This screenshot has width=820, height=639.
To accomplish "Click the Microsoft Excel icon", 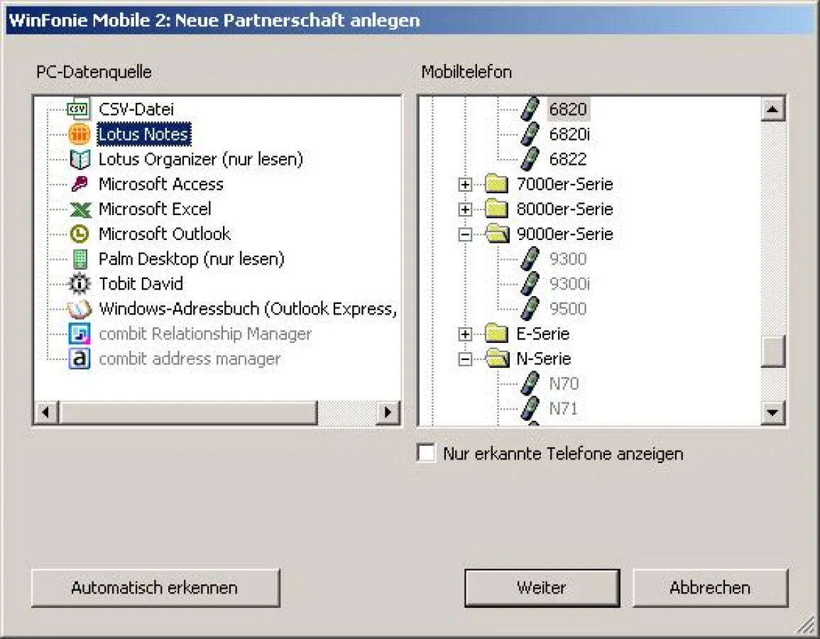I will [x=79, y=209].
